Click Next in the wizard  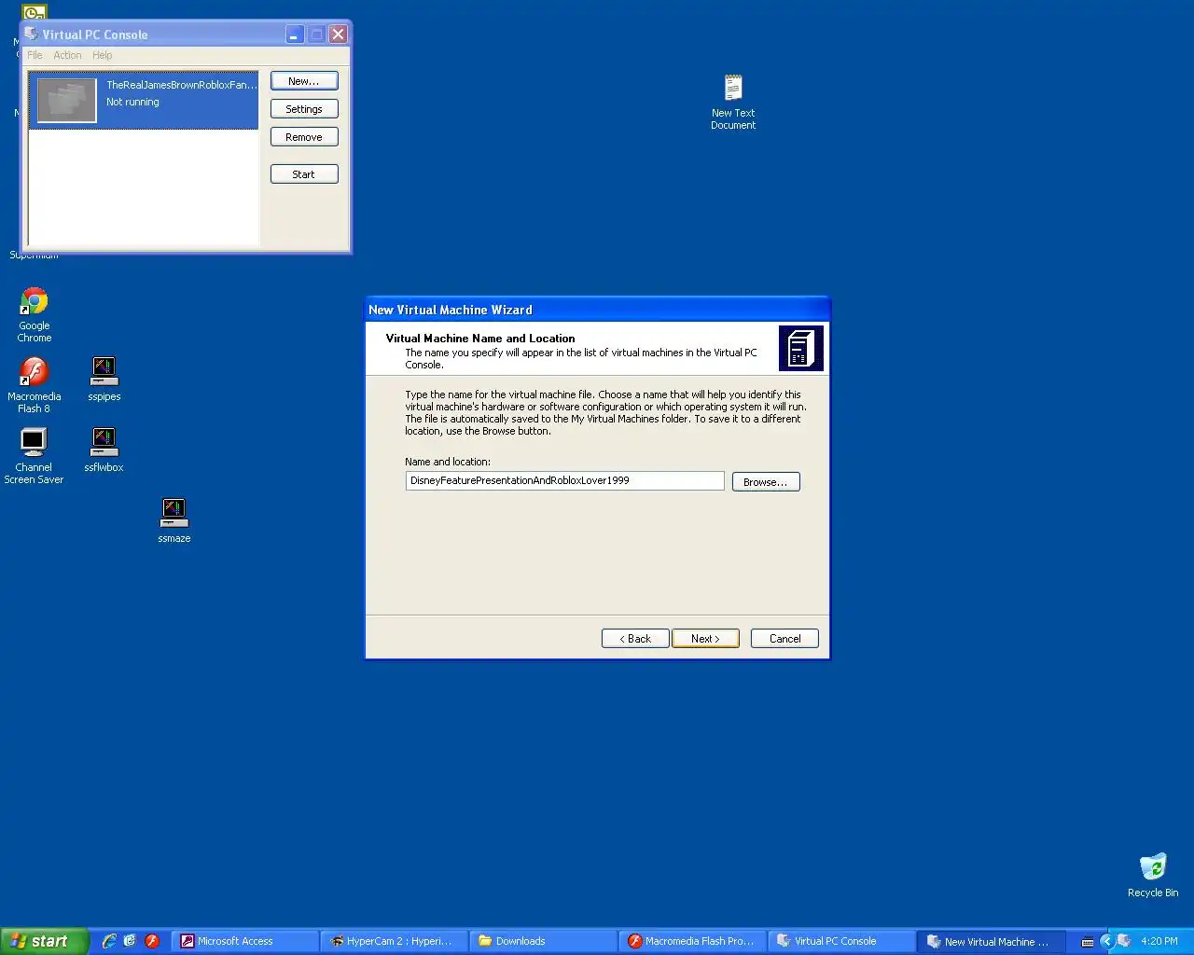[x=705, y=639]
